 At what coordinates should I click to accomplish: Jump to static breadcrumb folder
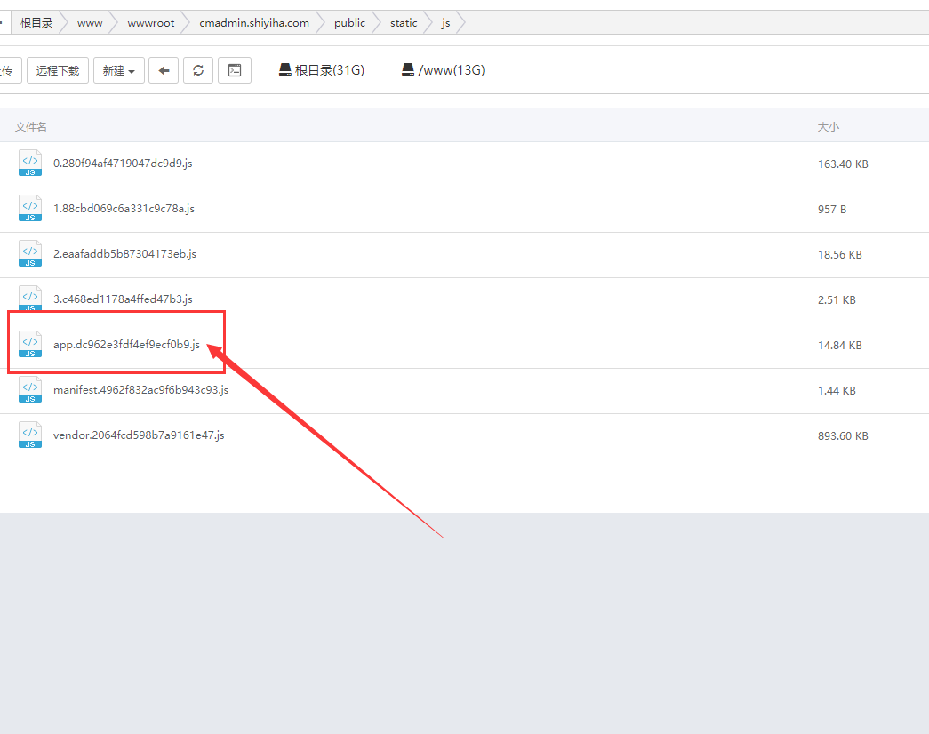[x=404, y=23]
